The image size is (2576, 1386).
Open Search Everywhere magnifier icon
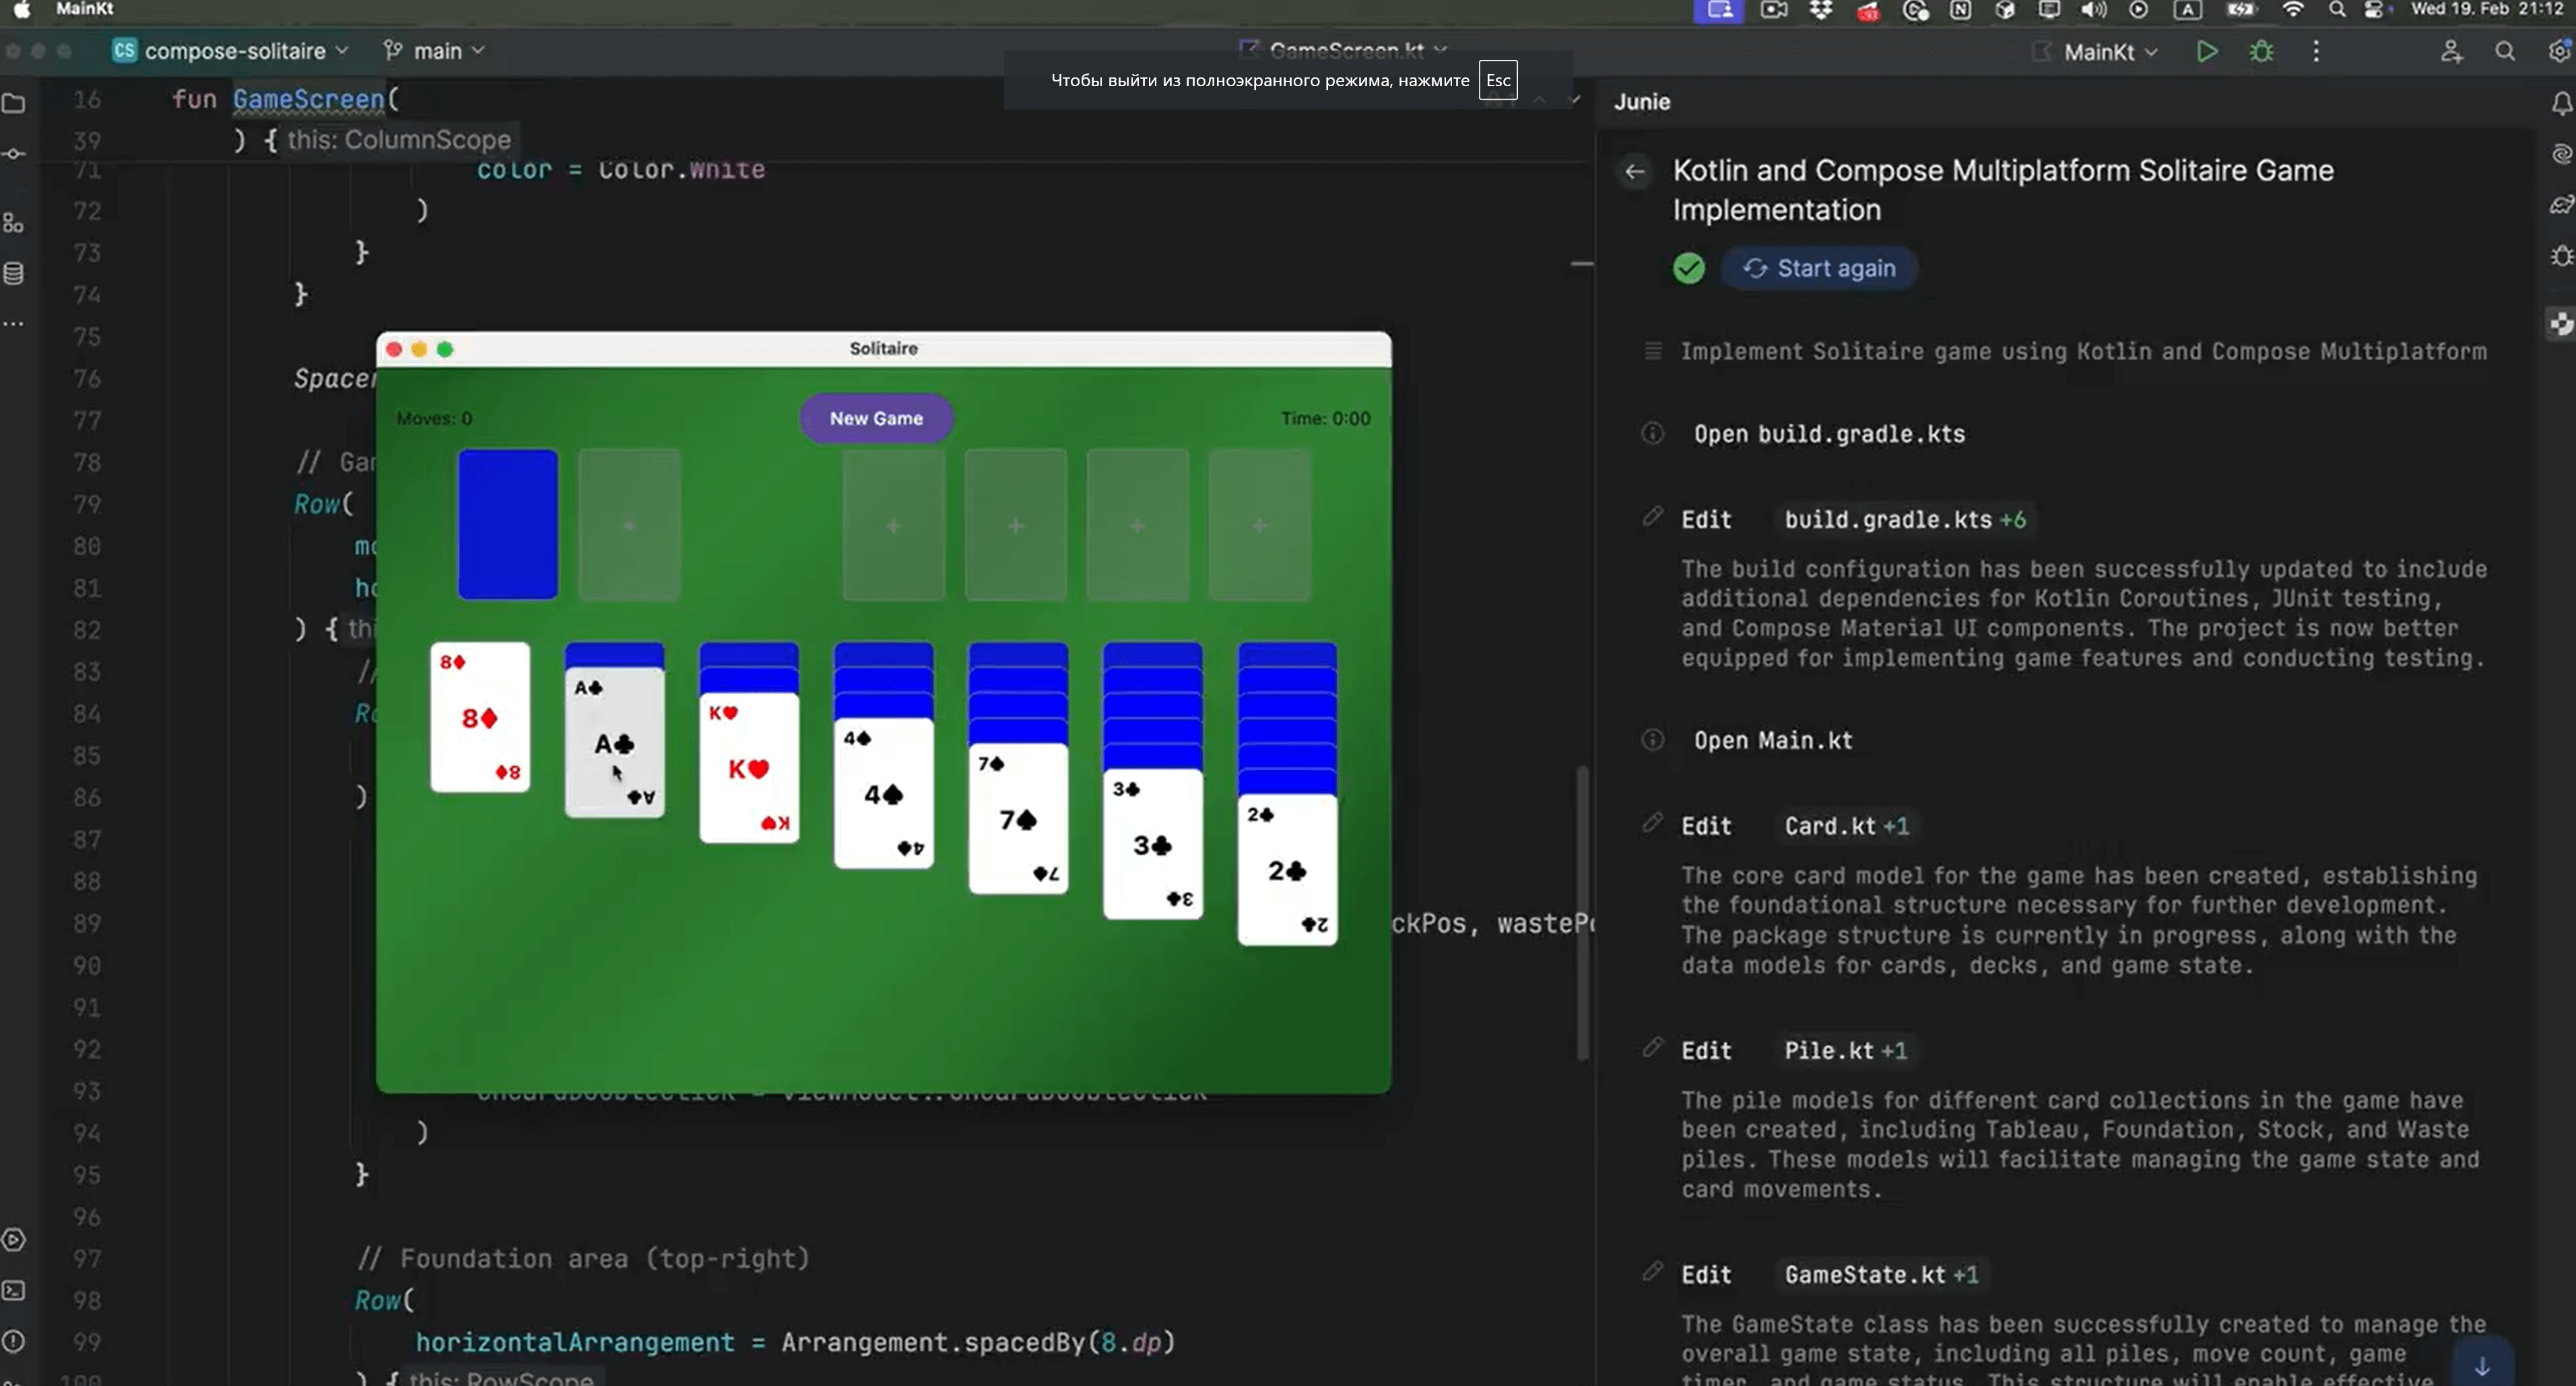click(2506, 51)
